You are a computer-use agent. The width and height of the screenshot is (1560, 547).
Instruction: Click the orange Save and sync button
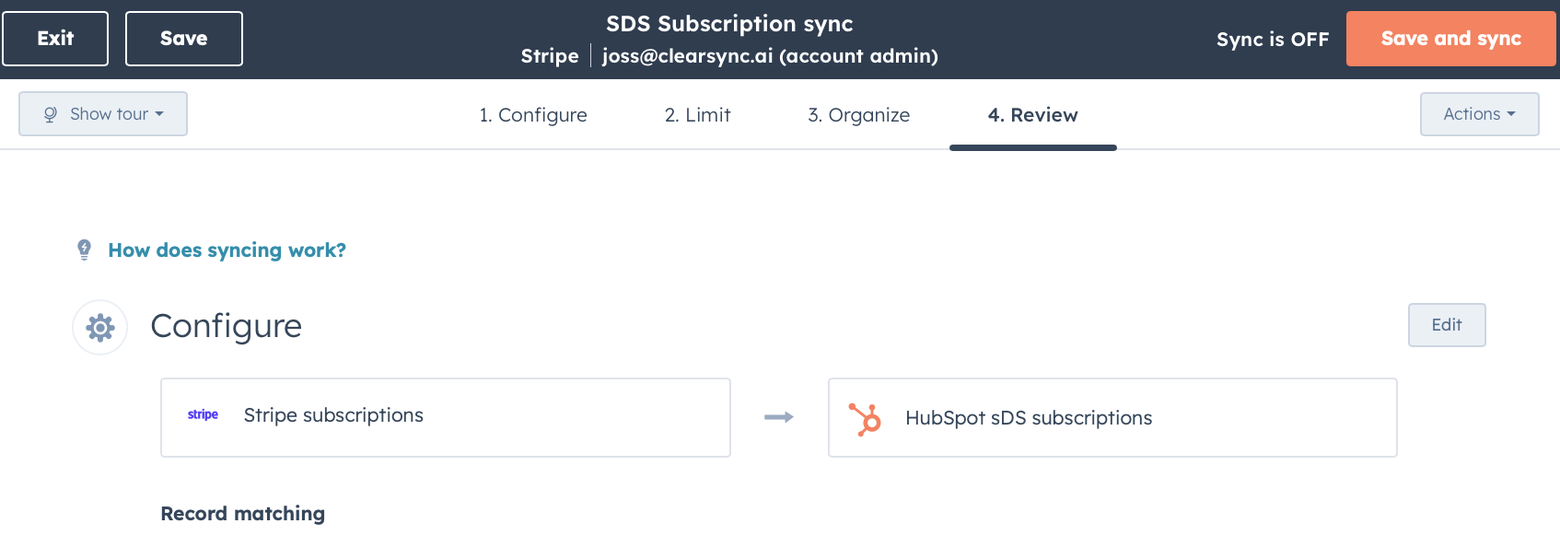click(x=1450, y=39)
